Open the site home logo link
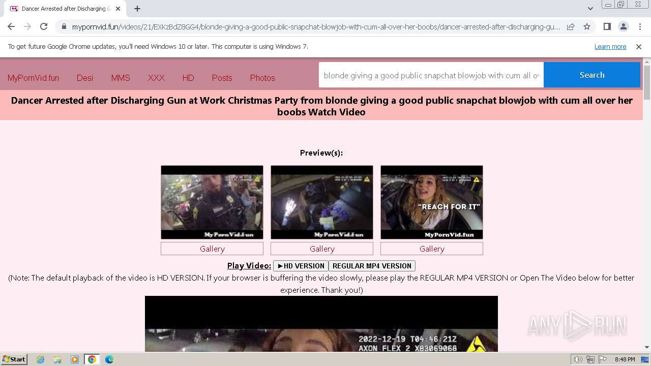 point(33,78)
